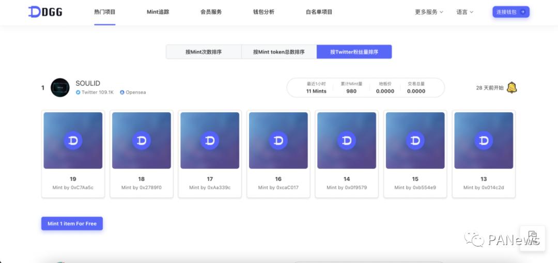Go to the Mint追踪 tab
This screenshot has height=263, width=558.
tap(158, 12)
